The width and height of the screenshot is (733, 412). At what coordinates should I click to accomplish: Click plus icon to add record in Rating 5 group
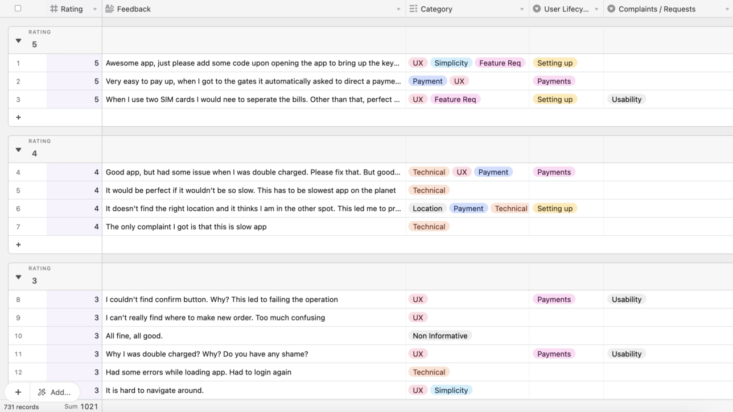tap(18, 118)
